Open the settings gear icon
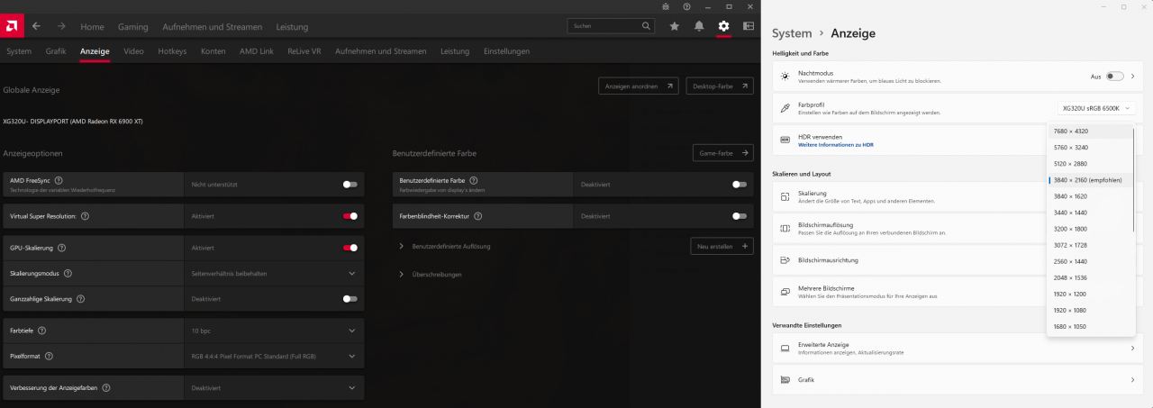Screen dimensions: 1153x408 [723, 27]
